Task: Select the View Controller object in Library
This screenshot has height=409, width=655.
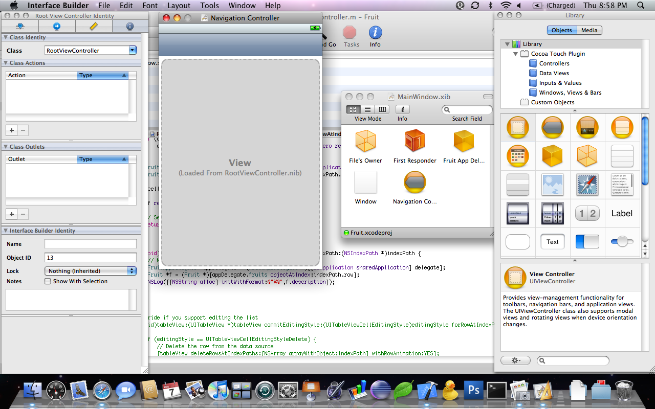Action: (518, 127)
